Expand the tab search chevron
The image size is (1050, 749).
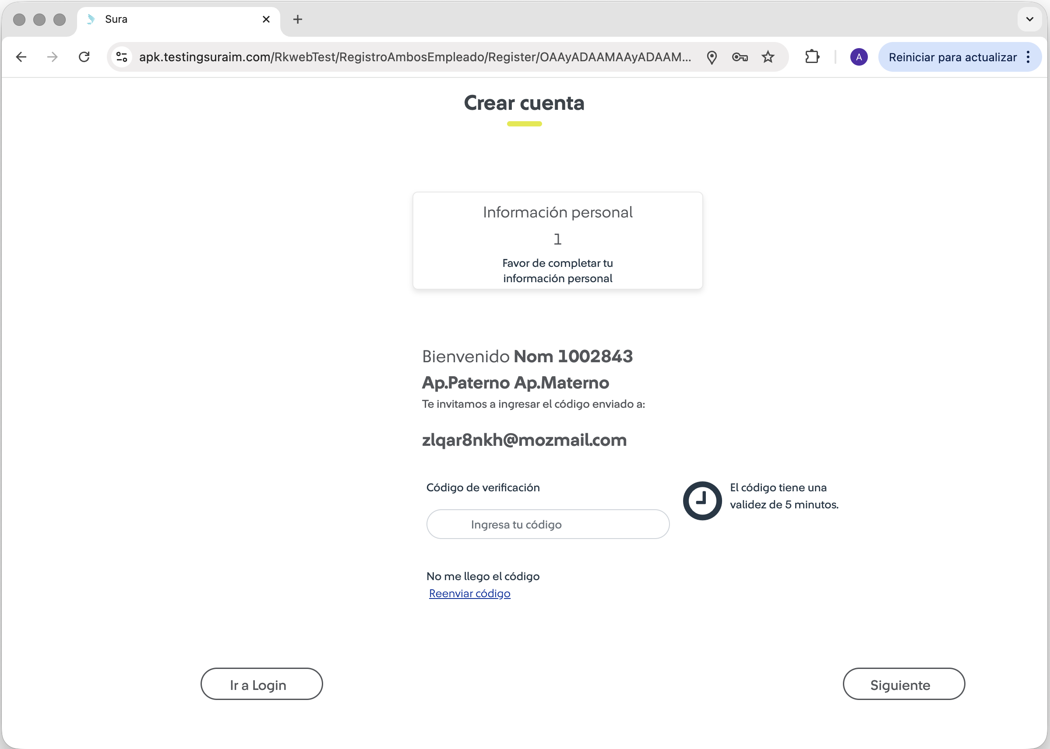(1029, 19)
